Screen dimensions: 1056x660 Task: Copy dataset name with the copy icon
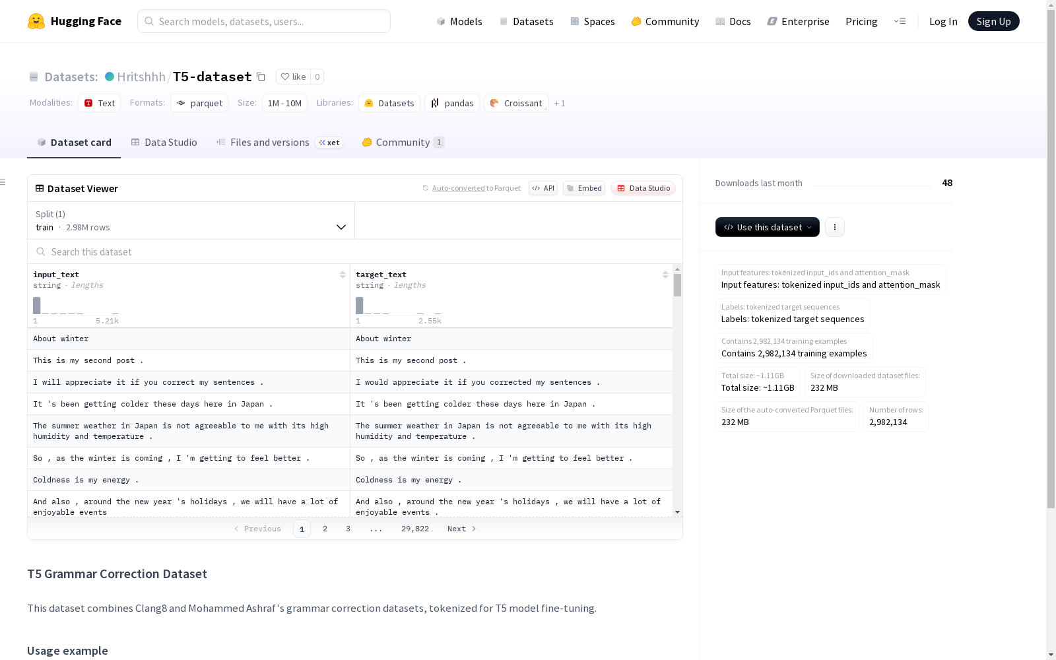pos(261,77)
